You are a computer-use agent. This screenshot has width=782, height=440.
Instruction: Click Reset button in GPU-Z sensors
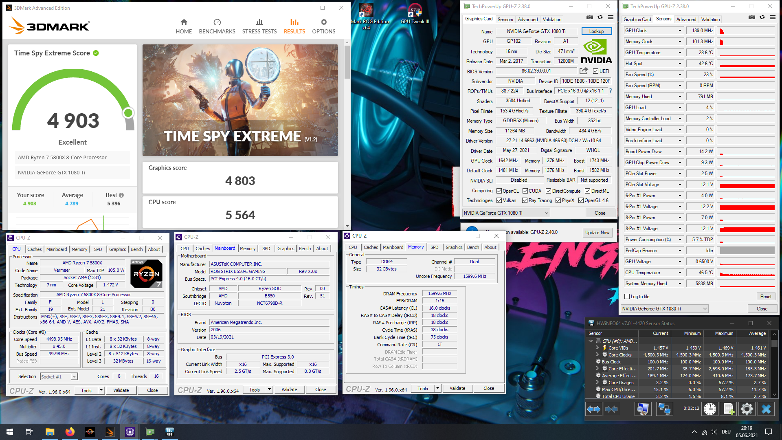pyautogui.click(x=766, y=297)
